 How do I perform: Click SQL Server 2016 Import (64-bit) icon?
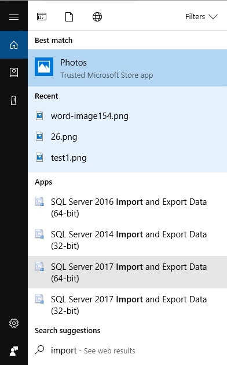coord(39,201)
